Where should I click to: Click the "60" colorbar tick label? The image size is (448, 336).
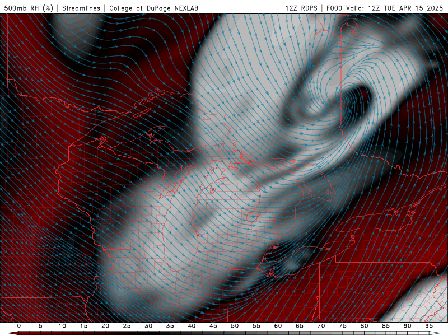pos(278,326)
